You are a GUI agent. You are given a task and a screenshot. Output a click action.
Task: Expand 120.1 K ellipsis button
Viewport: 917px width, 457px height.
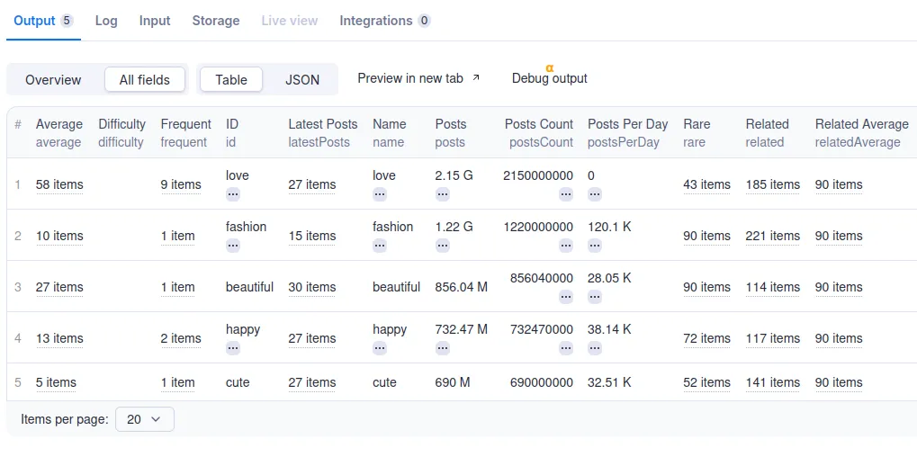coord(595,246)
